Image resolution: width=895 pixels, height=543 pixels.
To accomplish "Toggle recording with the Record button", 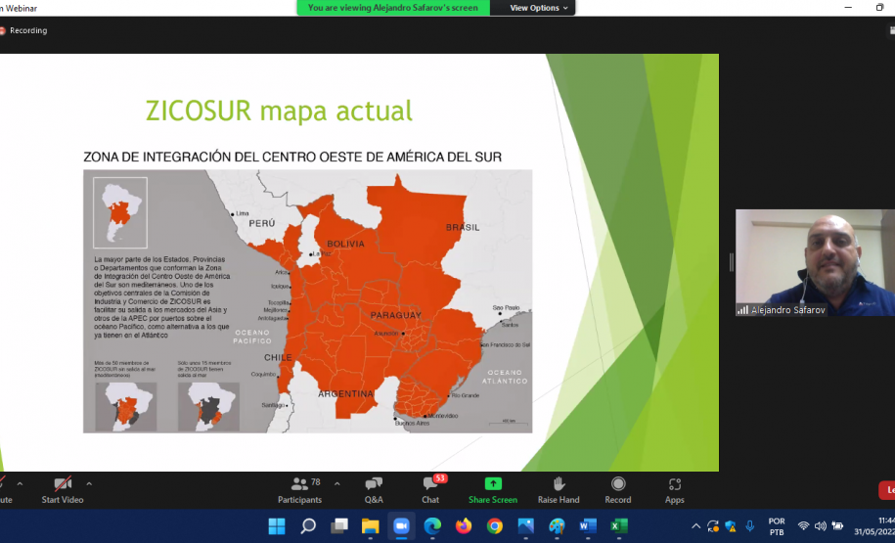I will [x=618, y=489].
